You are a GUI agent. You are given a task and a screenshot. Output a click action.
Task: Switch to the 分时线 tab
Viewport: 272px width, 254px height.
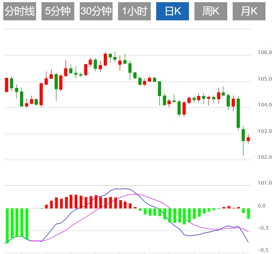(20, 11)
